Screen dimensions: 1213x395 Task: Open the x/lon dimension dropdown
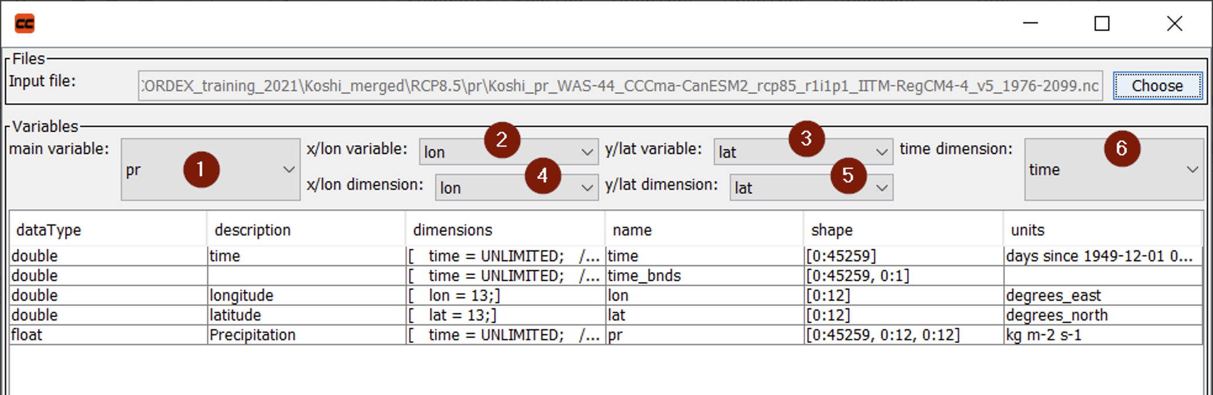[x=516, y=188]
